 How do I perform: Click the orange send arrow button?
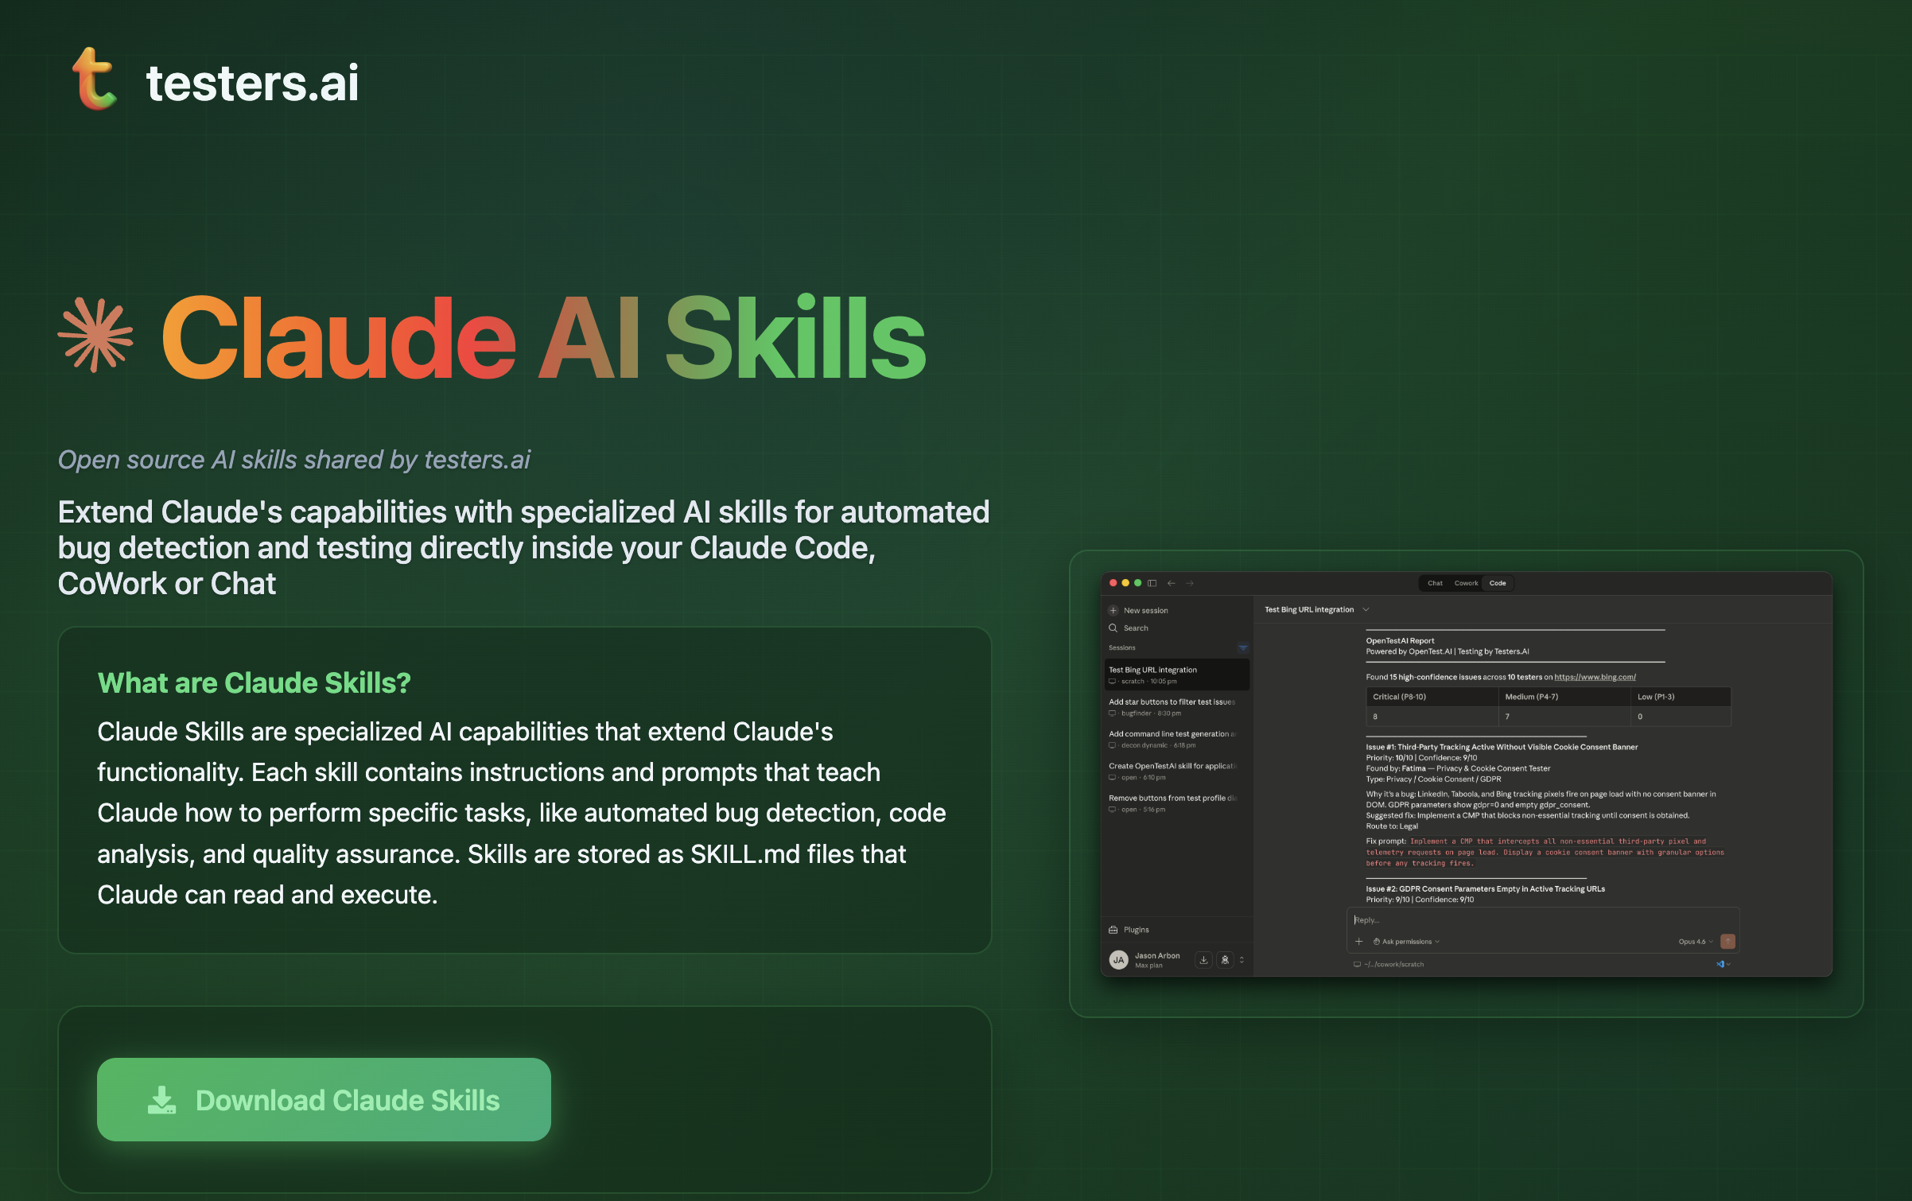[x=1727, y=941]
